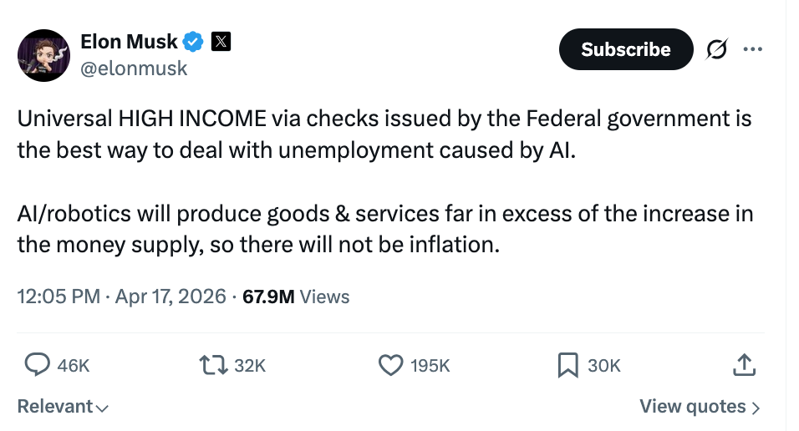799x431 pixels.
Task: Toggle the like heart icon
Action: pos(391,365)
